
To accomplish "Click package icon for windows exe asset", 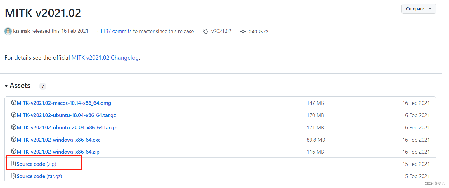I will pyautogui.click(x=13, y=140).
